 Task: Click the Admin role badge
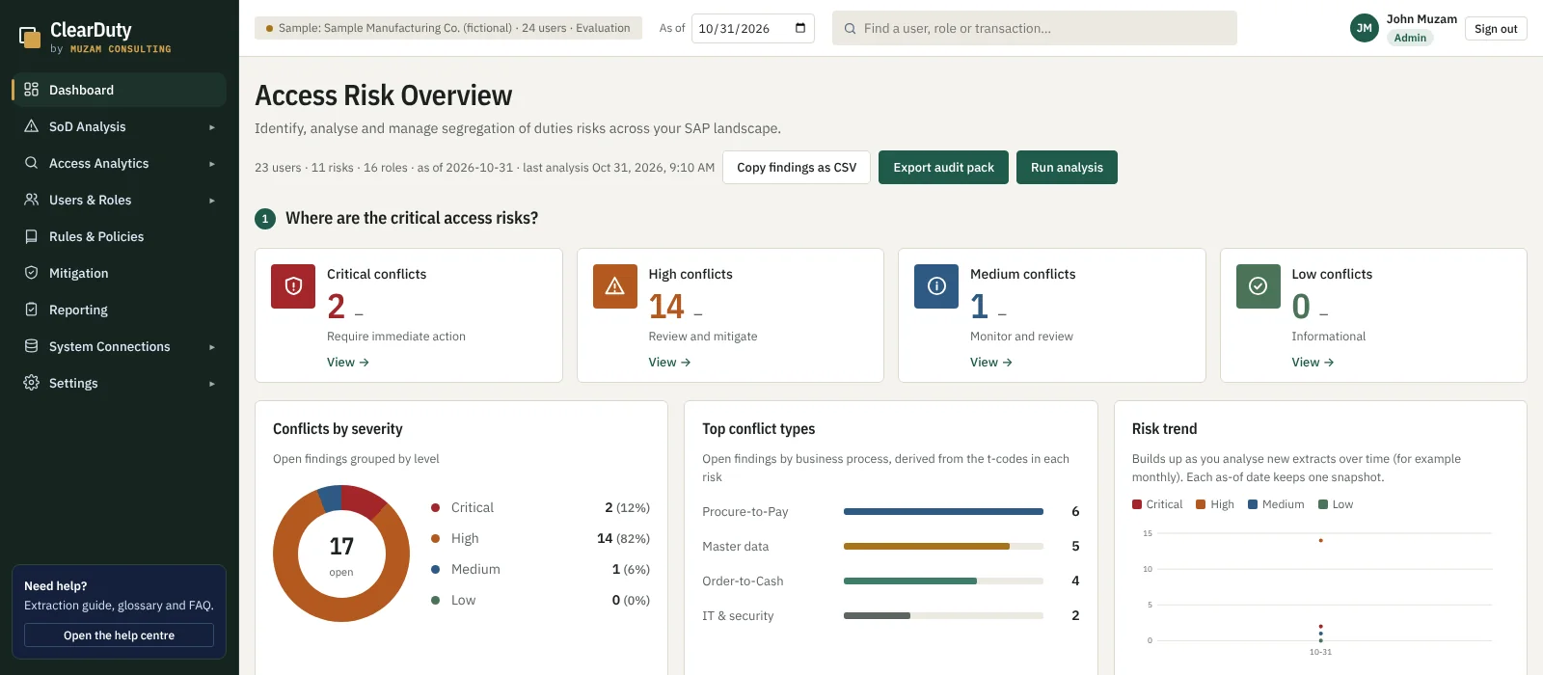1410,38
